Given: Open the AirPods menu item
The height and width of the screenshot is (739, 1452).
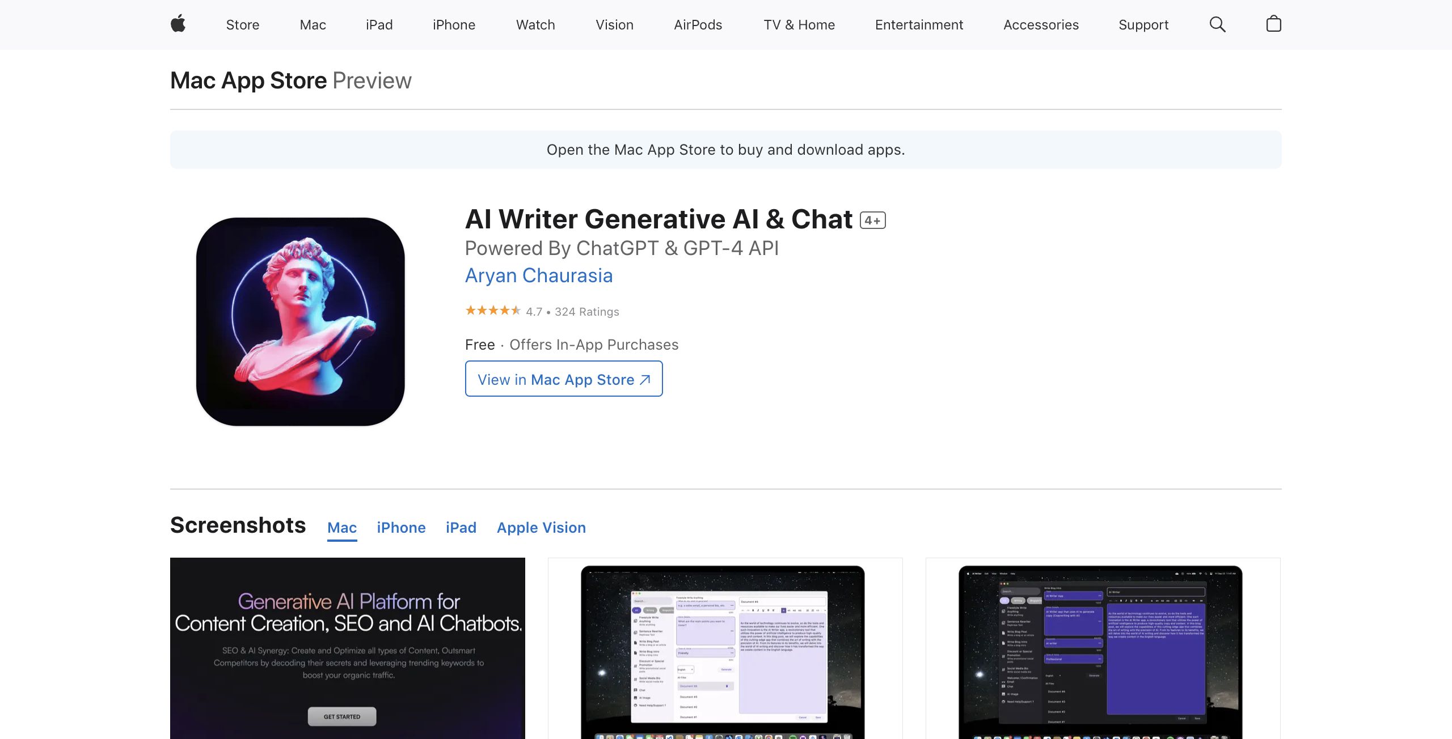Looking at the screenshot, I should click(698, 25).
